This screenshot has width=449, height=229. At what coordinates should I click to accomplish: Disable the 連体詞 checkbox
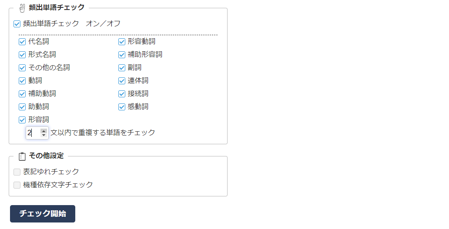click(122, 81)
